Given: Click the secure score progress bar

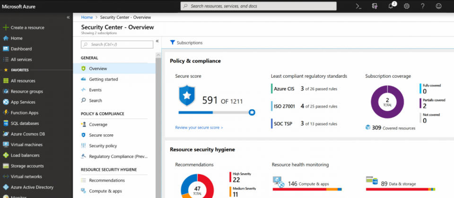Looking at the screenshot, I should (x=217, y=112).
